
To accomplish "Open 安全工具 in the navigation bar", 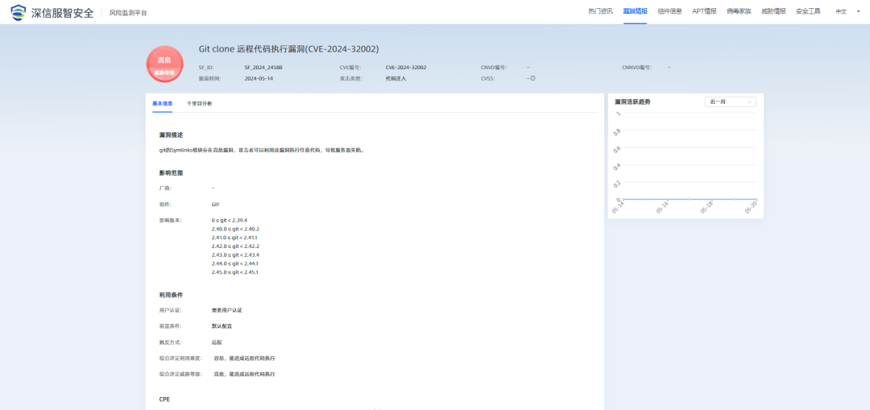I will tap(808, 11).
